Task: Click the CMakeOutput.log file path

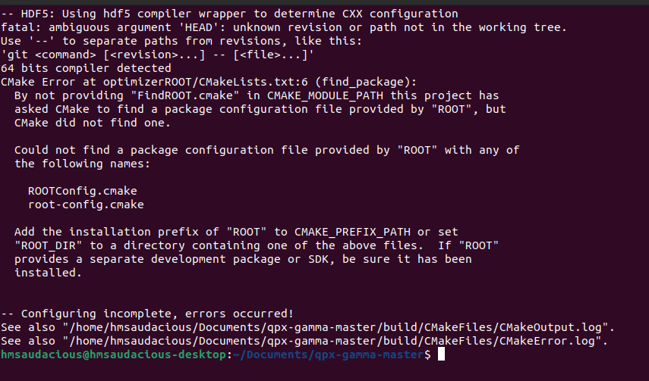Action: (336, 327)
